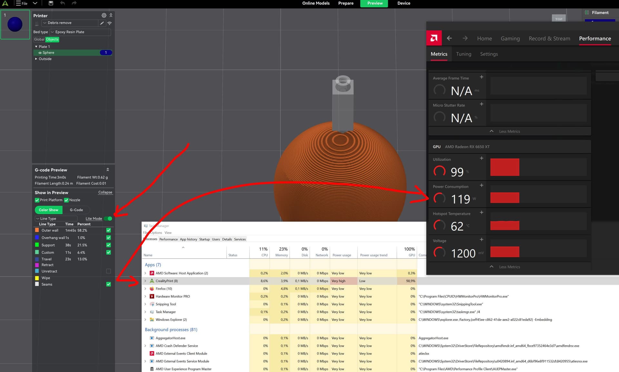This screenshot has width=619, height=372.
Task: Open printer settings gear icon
Action: [x=104, y=15]
